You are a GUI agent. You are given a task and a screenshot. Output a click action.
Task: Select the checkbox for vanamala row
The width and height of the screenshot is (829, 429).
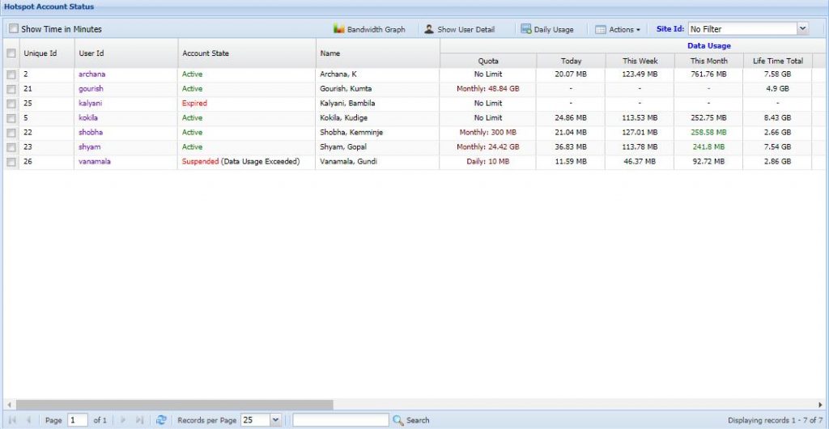coord(11,162)
